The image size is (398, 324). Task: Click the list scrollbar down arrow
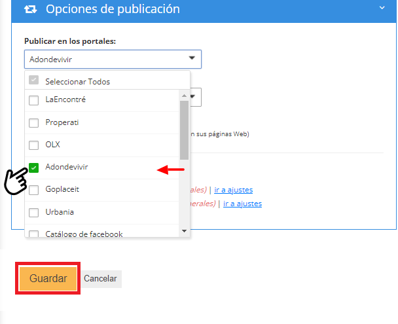(184, 230)
